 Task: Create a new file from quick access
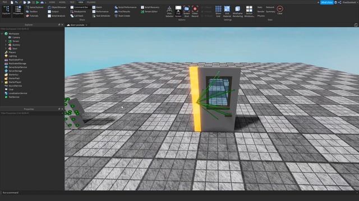point(12,2)
